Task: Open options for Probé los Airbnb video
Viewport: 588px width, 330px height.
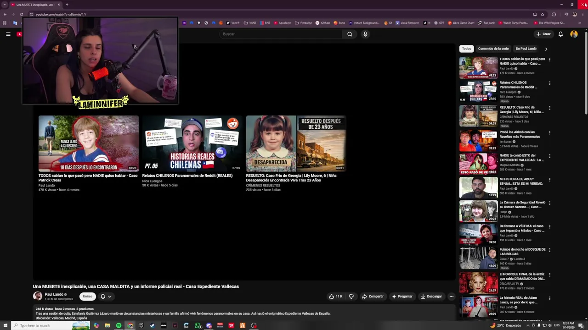Action: click(x=549, y=133)
